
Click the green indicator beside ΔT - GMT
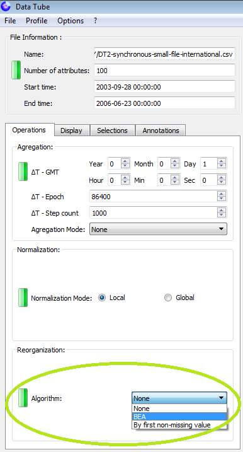(23, 171)
